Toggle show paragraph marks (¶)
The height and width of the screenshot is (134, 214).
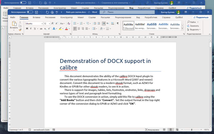click(118, 23)
